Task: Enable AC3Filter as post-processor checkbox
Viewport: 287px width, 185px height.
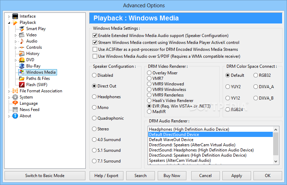Action: 95,49
